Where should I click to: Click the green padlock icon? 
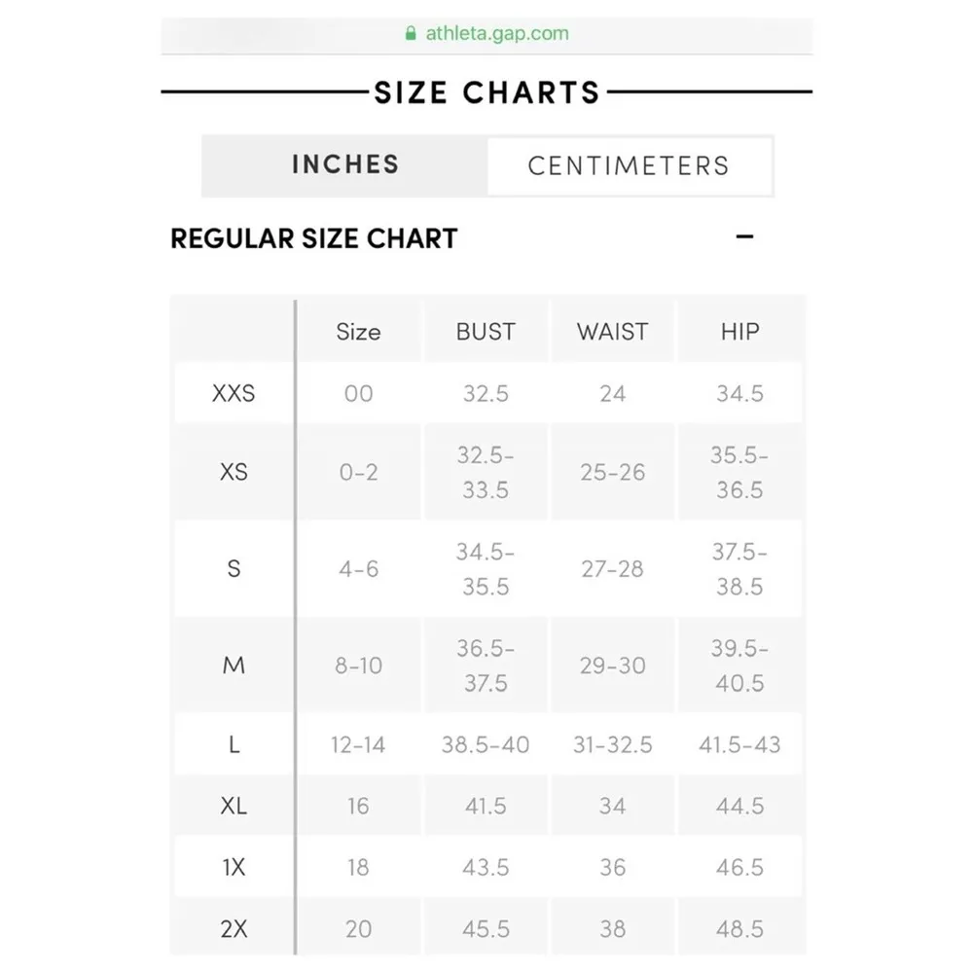[x=411, y=33]
